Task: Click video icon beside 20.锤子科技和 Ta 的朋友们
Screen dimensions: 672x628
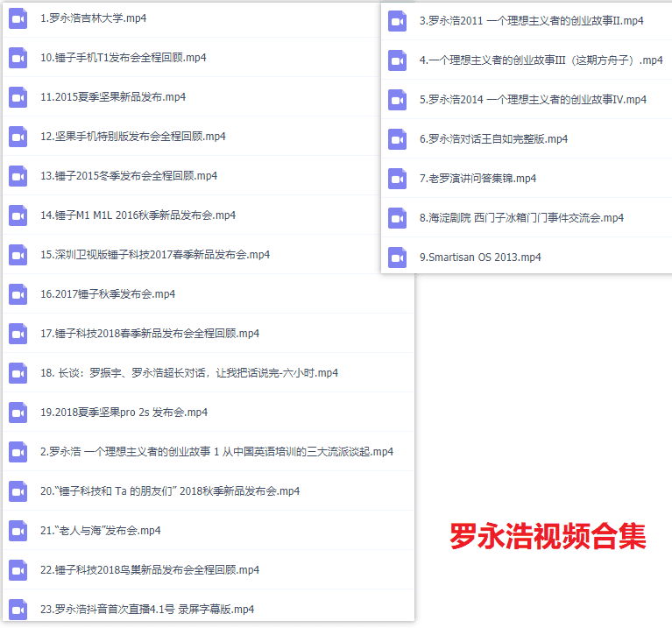Action: tap(18, 491)
